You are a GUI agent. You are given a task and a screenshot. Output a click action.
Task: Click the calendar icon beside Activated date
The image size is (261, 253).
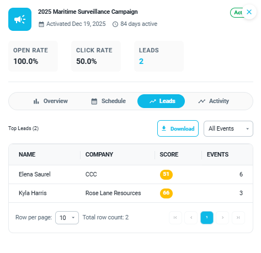pos(41,24)
